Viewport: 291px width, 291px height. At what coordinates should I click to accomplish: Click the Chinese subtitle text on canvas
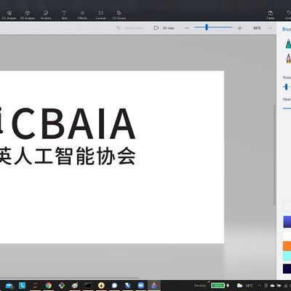click(68, 156)
